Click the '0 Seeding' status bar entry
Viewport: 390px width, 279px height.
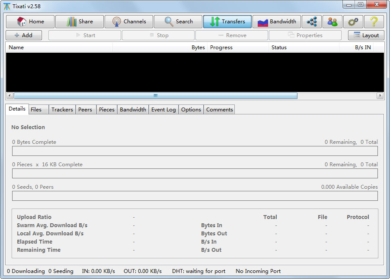pyautogui.click(x=61, y=271)
